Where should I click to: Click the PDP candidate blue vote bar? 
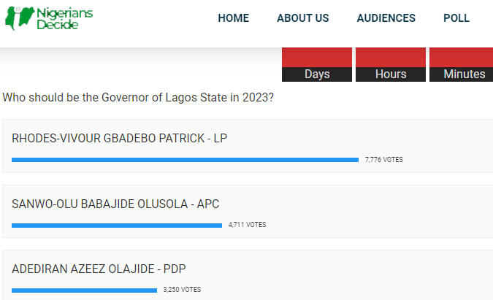point(84,291)
